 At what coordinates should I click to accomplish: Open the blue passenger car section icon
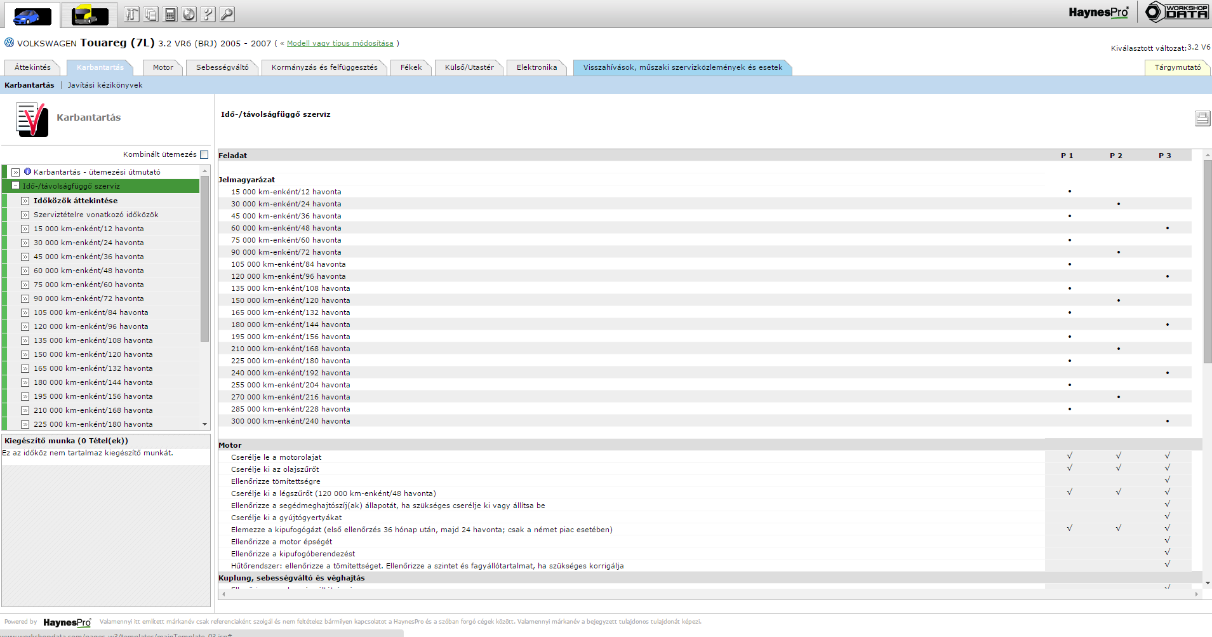point(32,15)
